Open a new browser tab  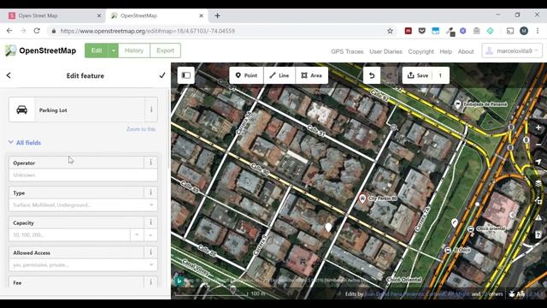217,15
